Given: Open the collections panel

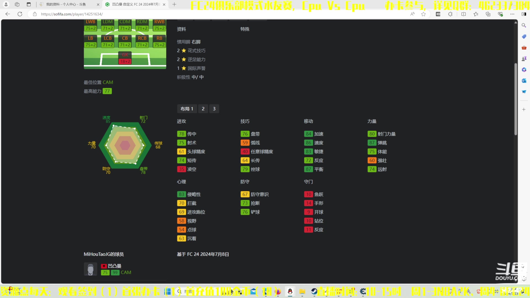Looking at the screenshot, I should click(x=488, y=14).
